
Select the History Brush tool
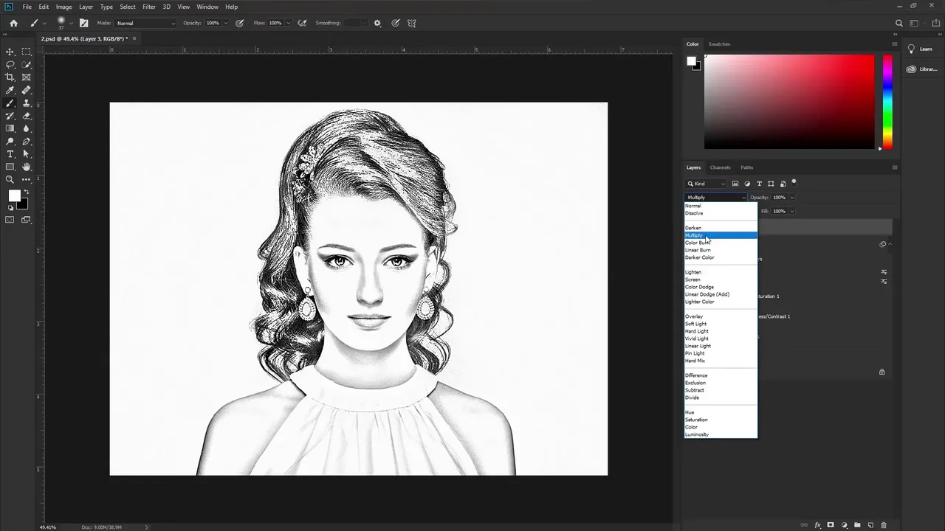pos(10,116)
